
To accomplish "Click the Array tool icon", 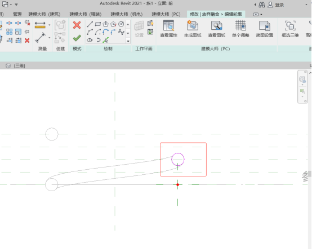I will 9,32.
